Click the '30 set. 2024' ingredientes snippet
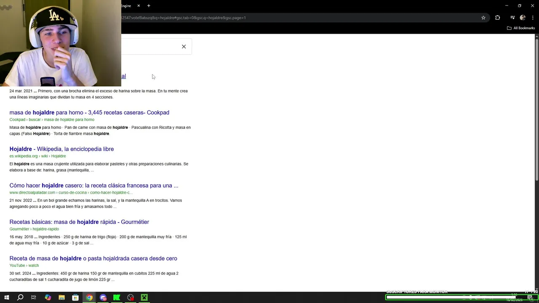This screenshot has height=303, width=539. [94, 276]
